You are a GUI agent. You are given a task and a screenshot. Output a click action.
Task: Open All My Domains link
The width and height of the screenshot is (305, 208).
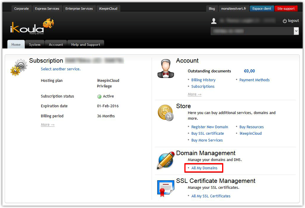click(204, 168)
